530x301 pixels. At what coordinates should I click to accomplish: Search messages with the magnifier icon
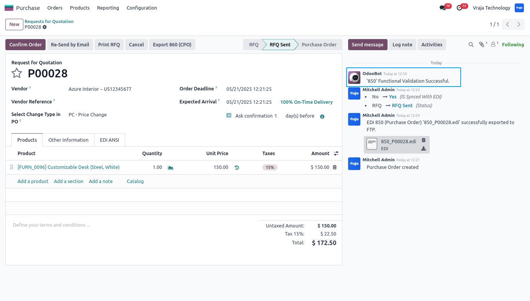471,45
